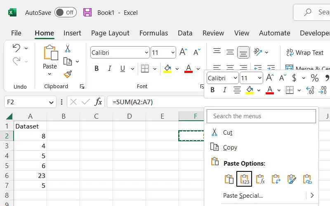Click the Insert Function fx icon
330x206 pixels.
click(98, 102)
